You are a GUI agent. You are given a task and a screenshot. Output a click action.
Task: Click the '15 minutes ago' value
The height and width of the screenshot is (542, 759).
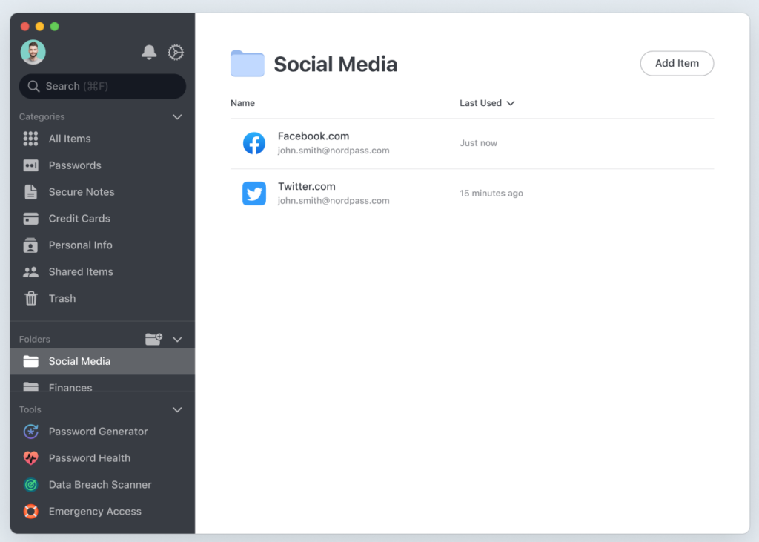click(491, 194)
